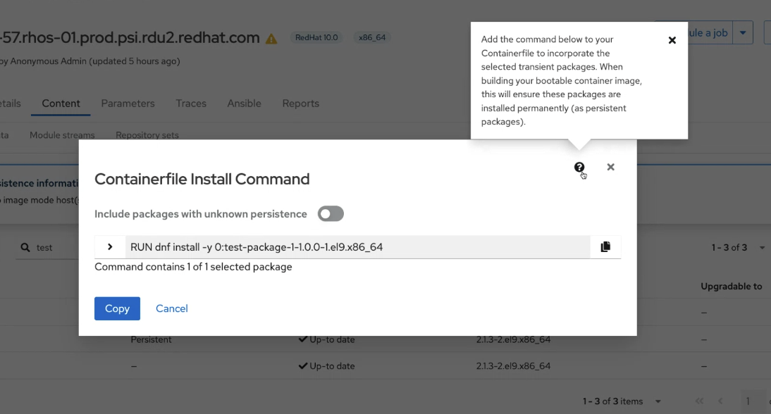Viewport: 771px width, 414px height.
Task: Expand the RUN dnf install command
Action: [110, 247]
